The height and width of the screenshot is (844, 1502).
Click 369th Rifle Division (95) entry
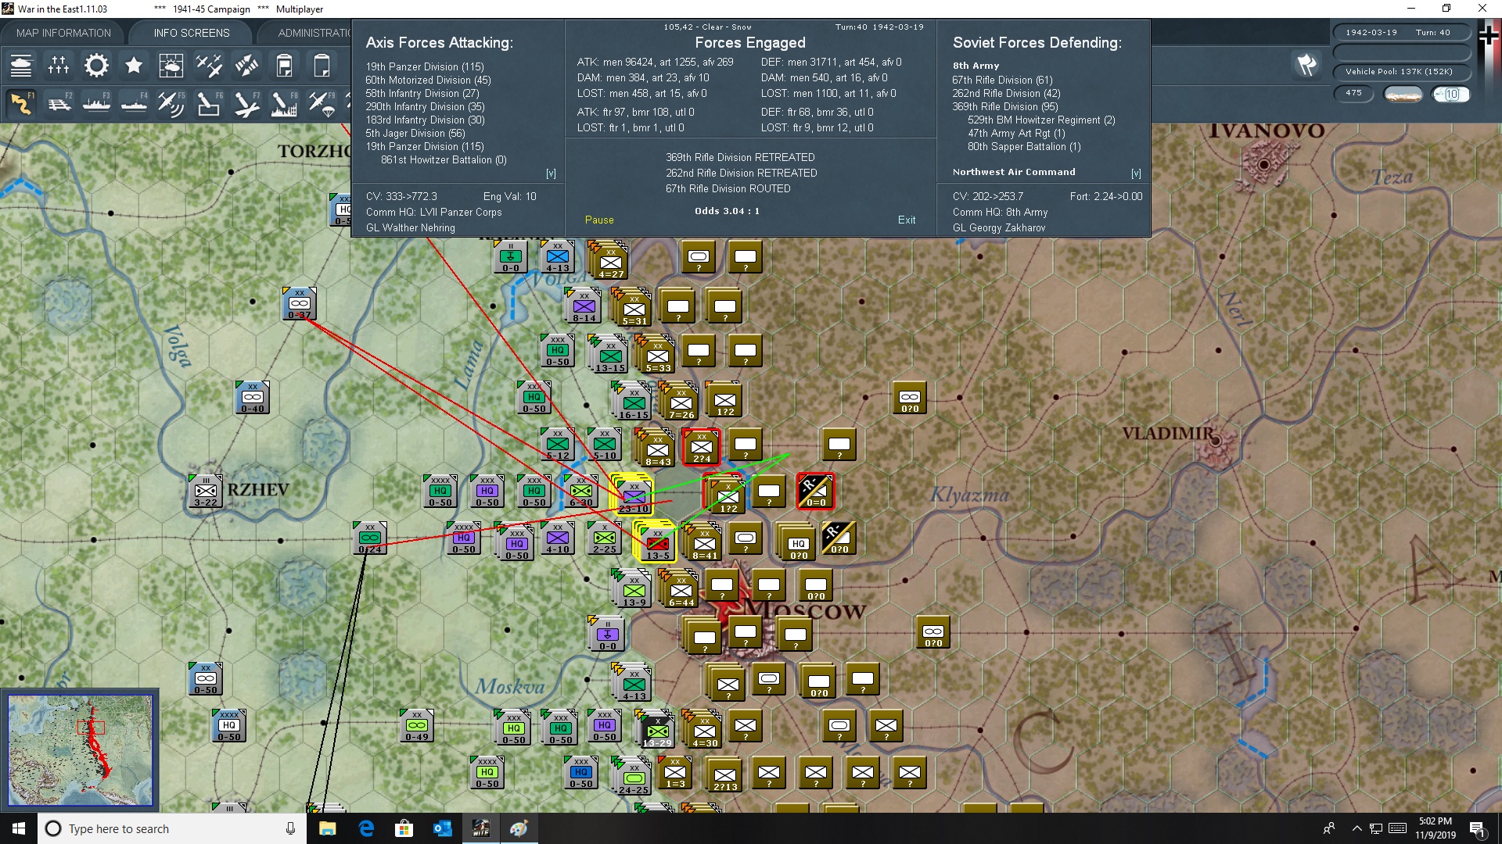tap(1004, 106)
